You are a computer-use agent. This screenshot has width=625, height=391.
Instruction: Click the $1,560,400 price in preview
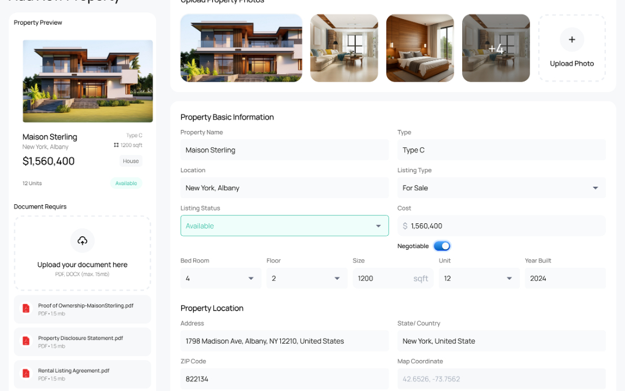pos(48,161)
